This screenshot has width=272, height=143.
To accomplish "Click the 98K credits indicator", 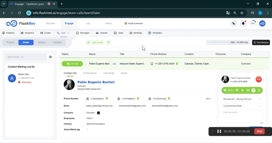I will (x=253, y=24).
